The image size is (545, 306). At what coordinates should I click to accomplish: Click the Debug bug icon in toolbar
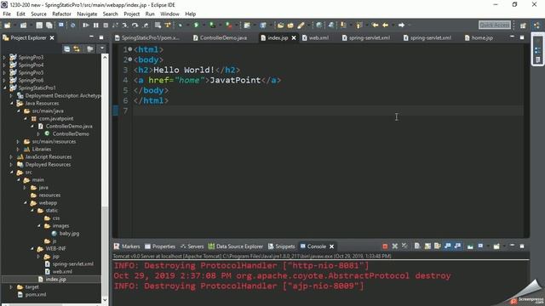[180, 25]
